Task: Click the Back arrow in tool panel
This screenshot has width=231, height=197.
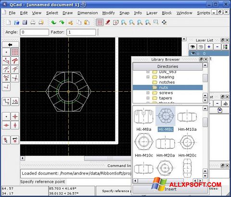Action: (11, 45)
